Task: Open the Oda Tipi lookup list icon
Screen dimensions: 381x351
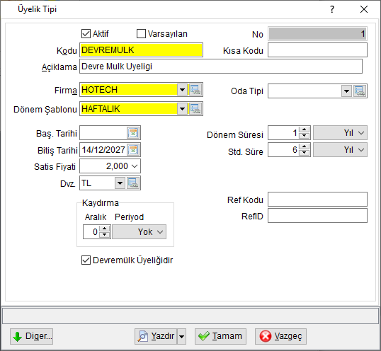Action: (360, 91)
